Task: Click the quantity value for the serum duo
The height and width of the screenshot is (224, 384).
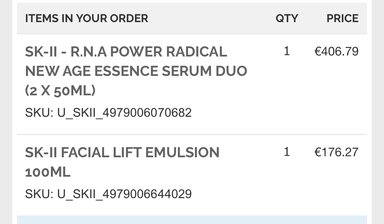Action: (287, 51)
